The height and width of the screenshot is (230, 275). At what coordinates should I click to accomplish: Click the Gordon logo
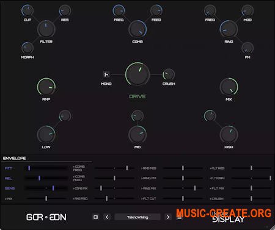coord(46,217)
